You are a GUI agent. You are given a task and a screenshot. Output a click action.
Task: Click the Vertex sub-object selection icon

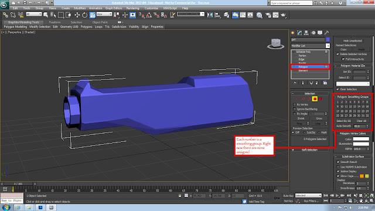(x=298, y=99)
